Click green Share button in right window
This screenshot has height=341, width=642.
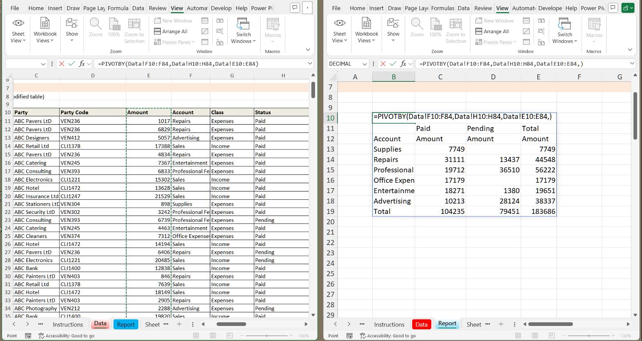[627, 8]
